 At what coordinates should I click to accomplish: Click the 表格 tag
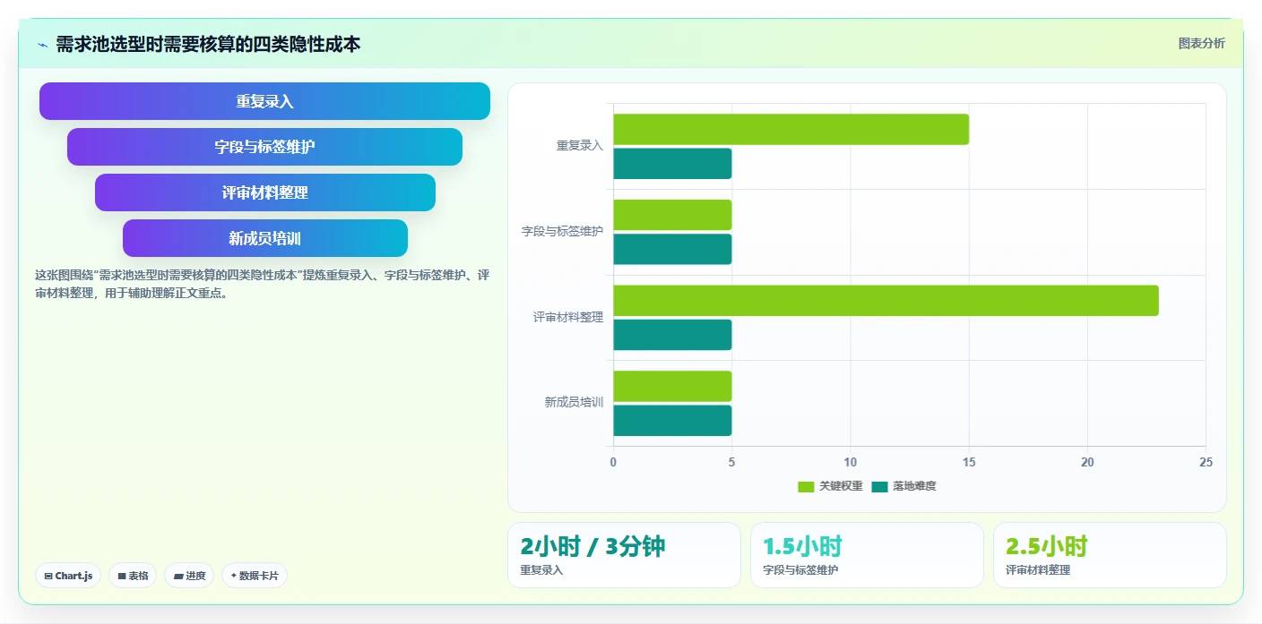(133, 576)
